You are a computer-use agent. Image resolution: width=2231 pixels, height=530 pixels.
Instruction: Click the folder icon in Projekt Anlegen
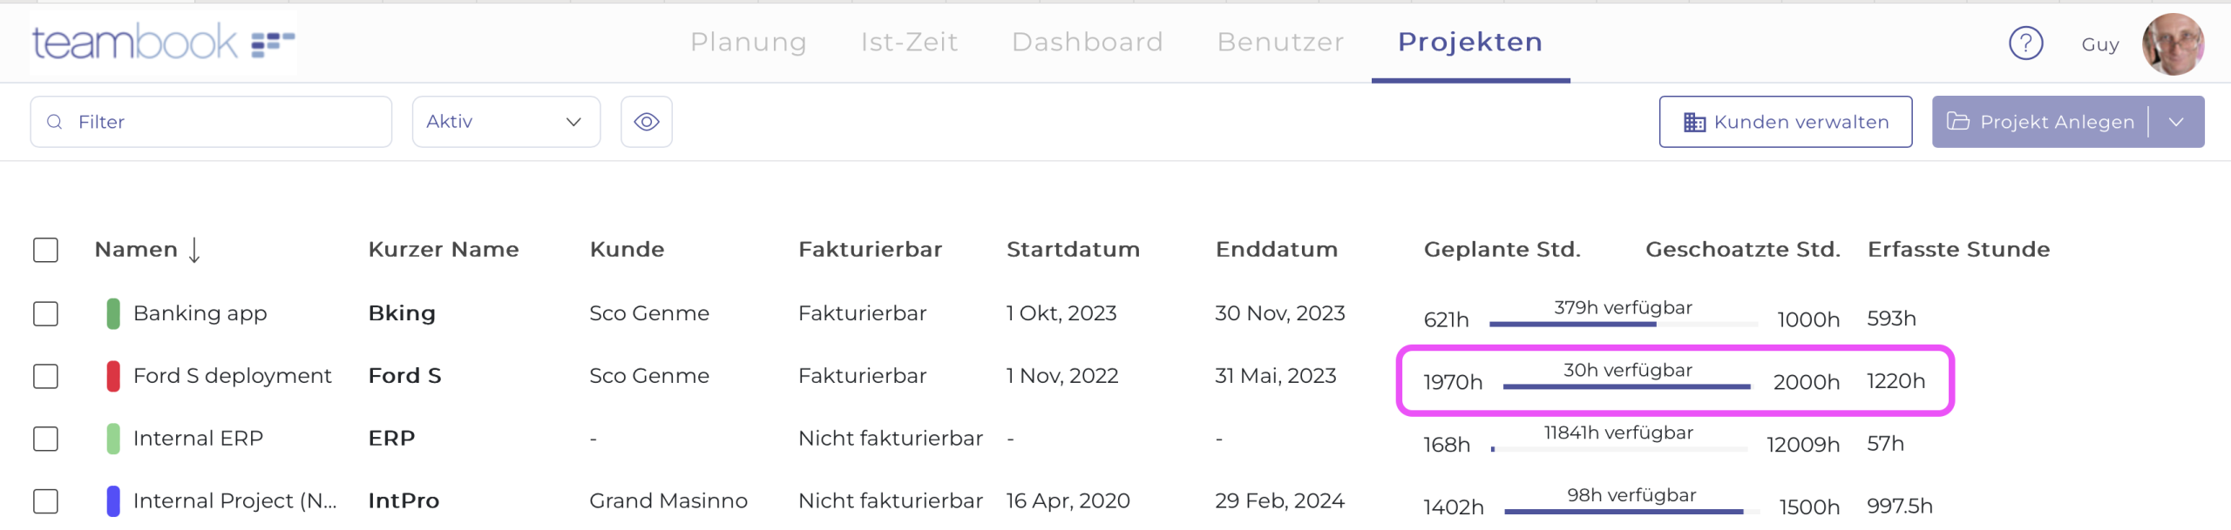1958,122
